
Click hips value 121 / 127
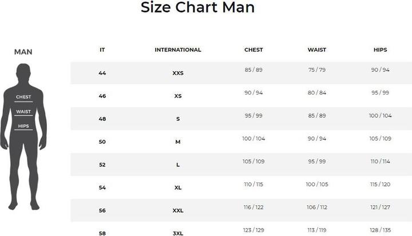[x=380, y=207]
